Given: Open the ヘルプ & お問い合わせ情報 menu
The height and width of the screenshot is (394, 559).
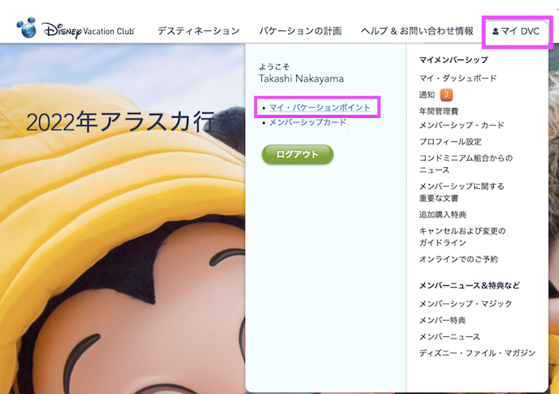Looking at the screenshot, I should click(417, 31).
